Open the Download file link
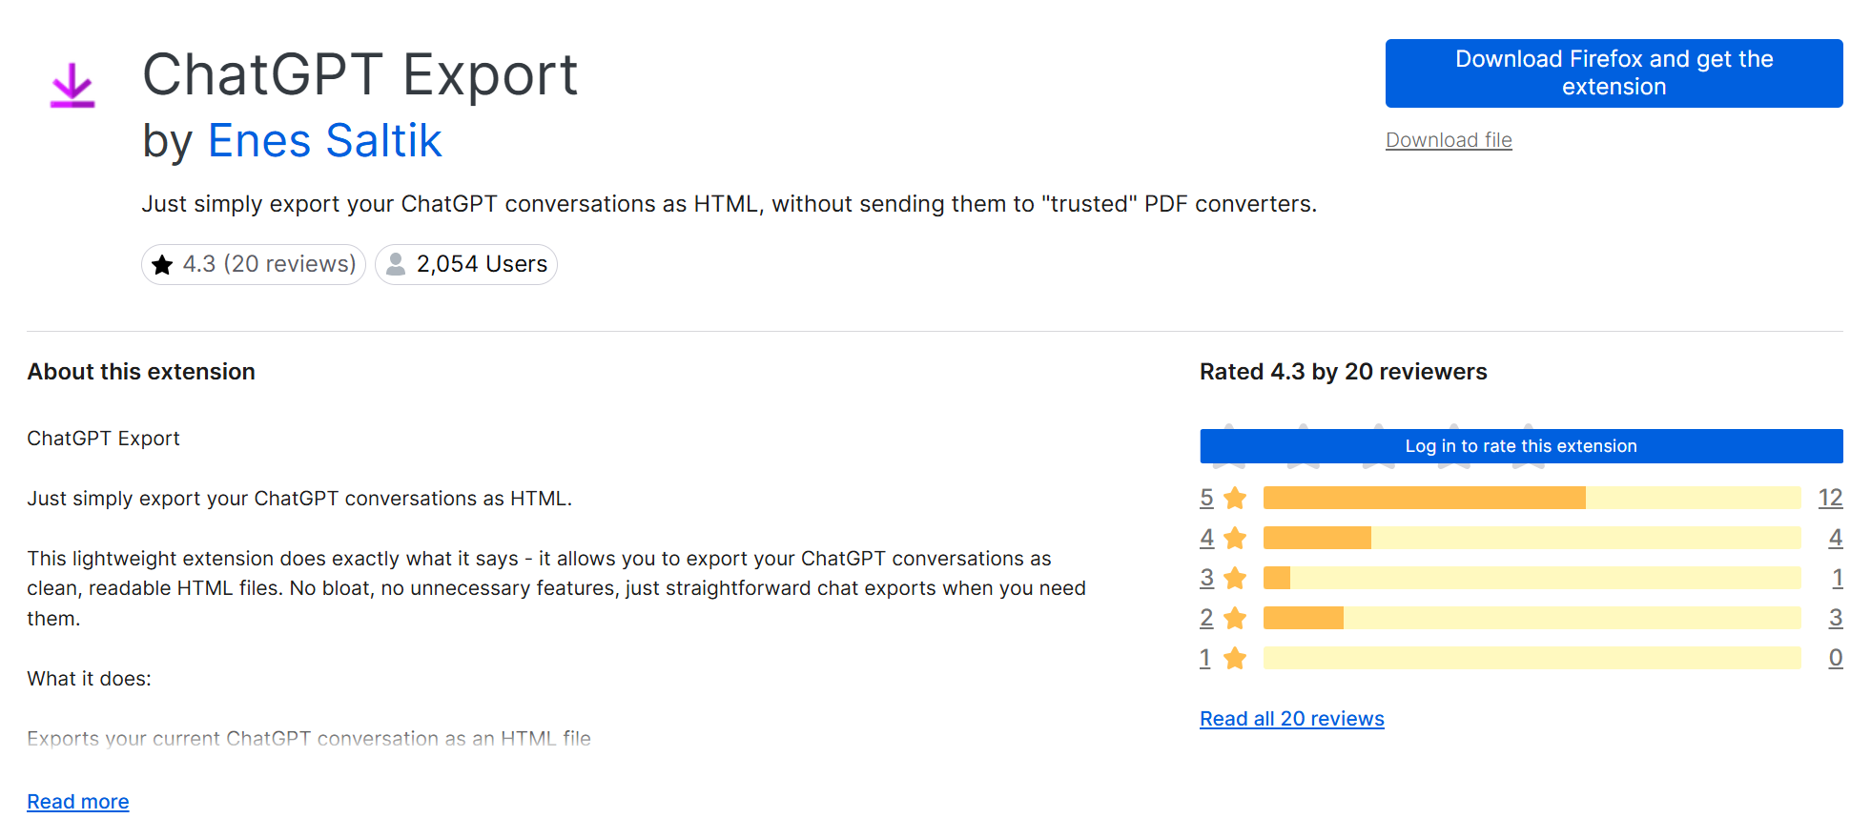Viewport: 1871px width, 839px height. pos(1448,139)
